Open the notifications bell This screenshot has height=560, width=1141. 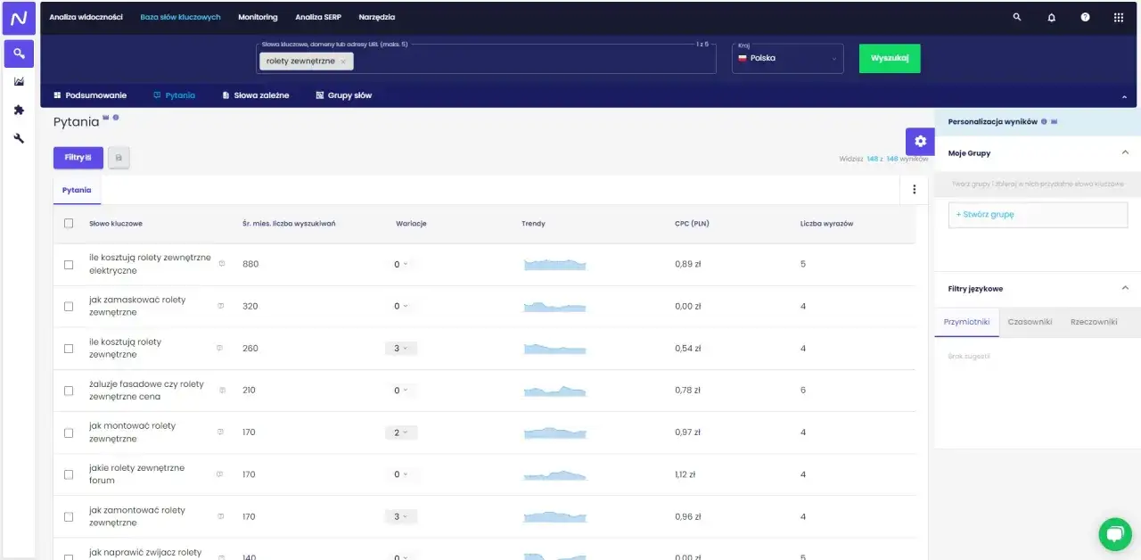click(x=1051, y=17)
